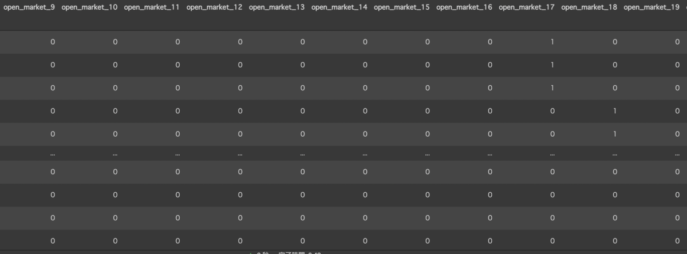Select the ellipsis cell in open_market_12 column
Viewport: 687px width, 254px height.
tap(240, 154)
